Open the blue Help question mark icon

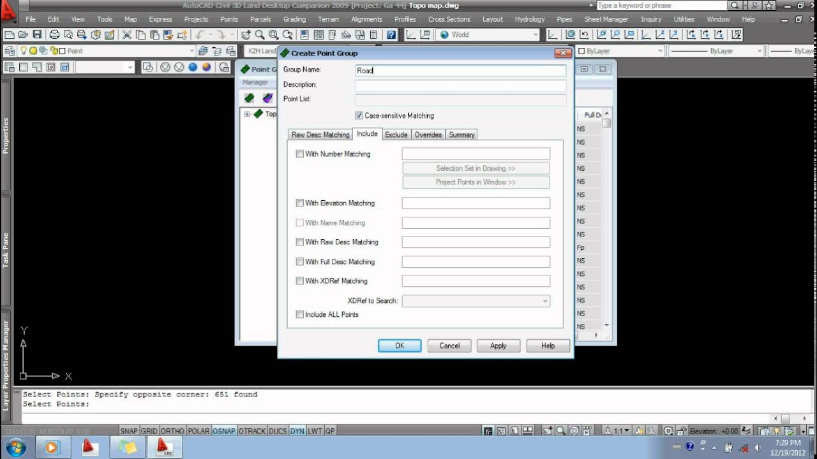391,34
